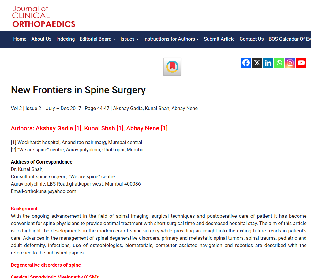311x278 pixels.
Task: Click the Submit Article link
Action: point(219,39)
